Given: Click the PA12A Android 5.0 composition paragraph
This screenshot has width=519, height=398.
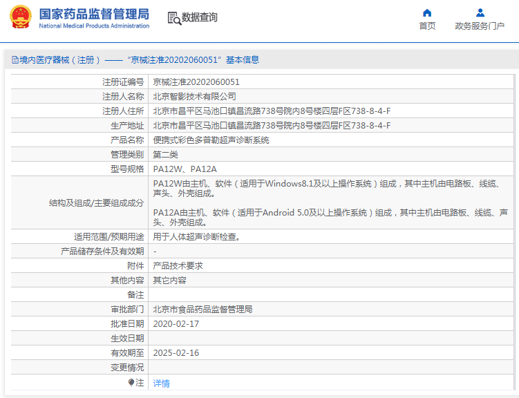Looking at the screenshot, I should point(330,218).
